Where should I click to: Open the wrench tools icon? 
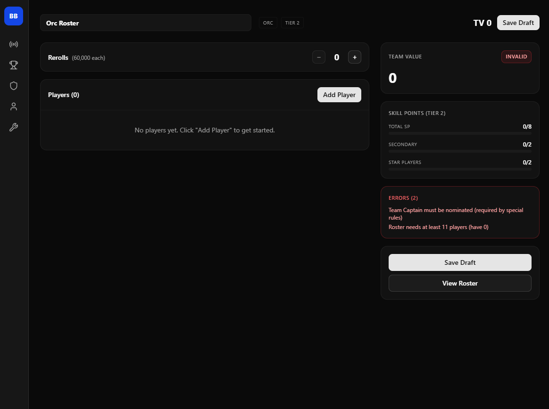(14, 127)
